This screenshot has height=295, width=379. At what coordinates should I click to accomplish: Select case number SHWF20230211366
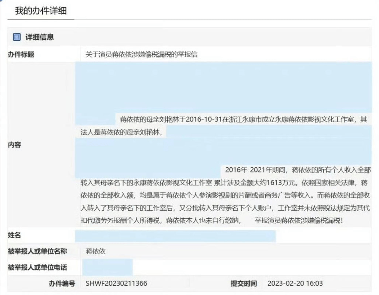(116, 284)
